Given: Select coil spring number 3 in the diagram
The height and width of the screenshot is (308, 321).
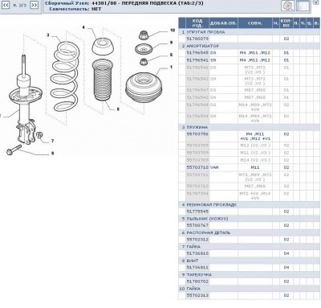Looking at the screenshot, I should coord(65,76).
